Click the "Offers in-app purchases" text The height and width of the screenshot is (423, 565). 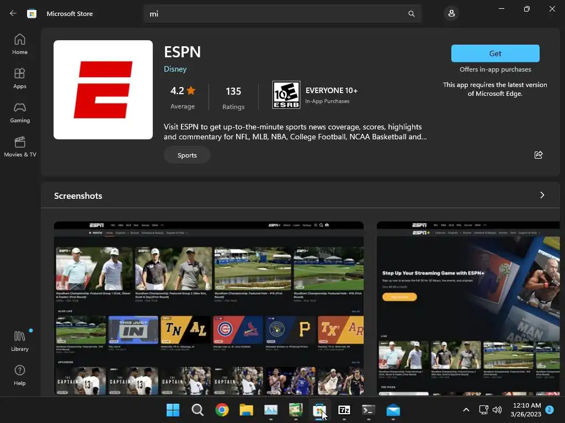(495, 69)
